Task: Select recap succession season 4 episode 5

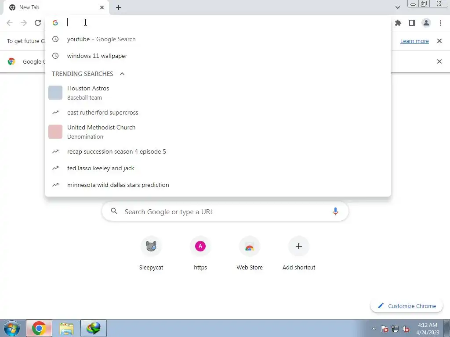Action: click(x=218, y=151)
